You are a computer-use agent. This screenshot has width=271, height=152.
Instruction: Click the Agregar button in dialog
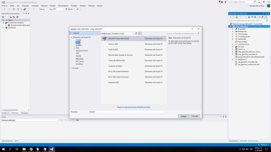tap(183, 116)
